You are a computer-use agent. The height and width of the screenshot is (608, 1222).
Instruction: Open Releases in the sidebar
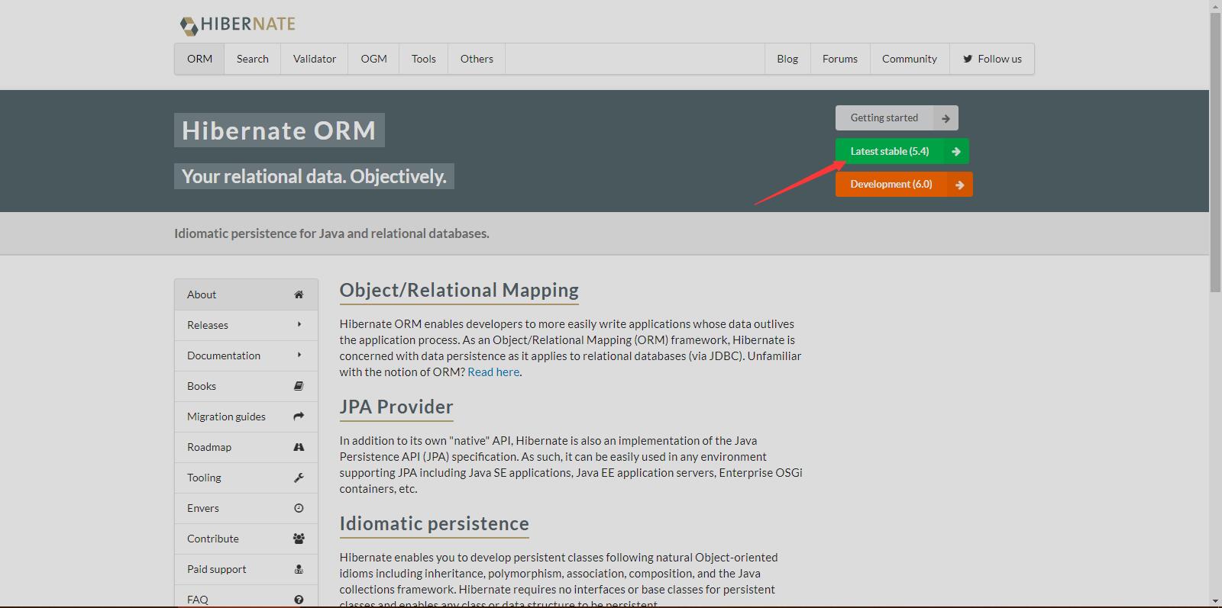[x=246, y=325]
